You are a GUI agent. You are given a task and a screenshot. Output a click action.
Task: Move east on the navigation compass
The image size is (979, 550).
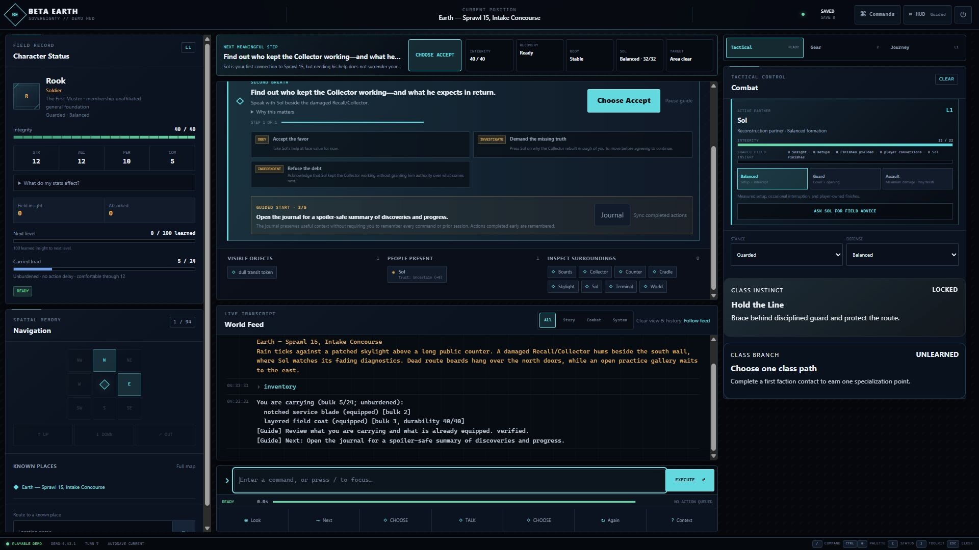tap(129, 384)
